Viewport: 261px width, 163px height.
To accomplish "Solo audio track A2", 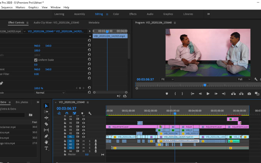I will click(89, 144).
